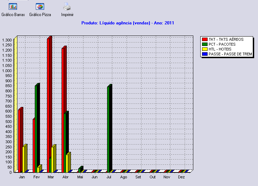Click the chart title 'Produto: Líquido agência (vendas) - Ano: 2011'
The width and height of the screenshot is (258, 186).
tap(128, 23)
